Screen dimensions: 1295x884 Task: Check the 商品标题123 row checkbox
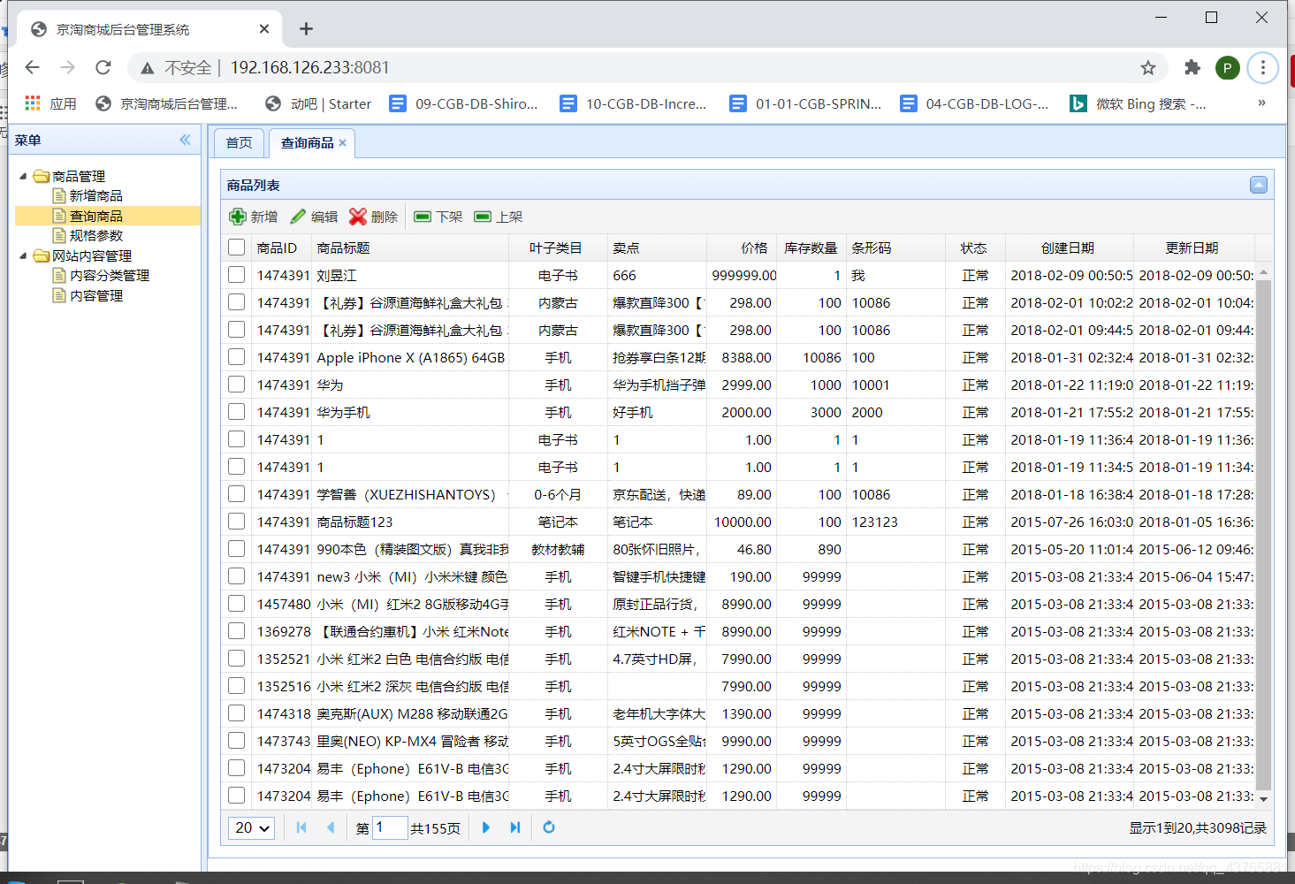[x=236, y=522]
